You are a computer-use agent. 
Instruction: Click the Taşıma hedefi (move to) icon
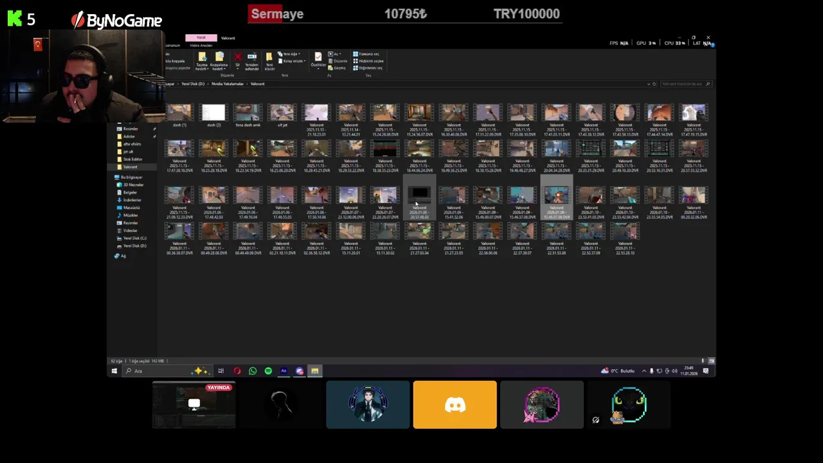coord(203,56)
